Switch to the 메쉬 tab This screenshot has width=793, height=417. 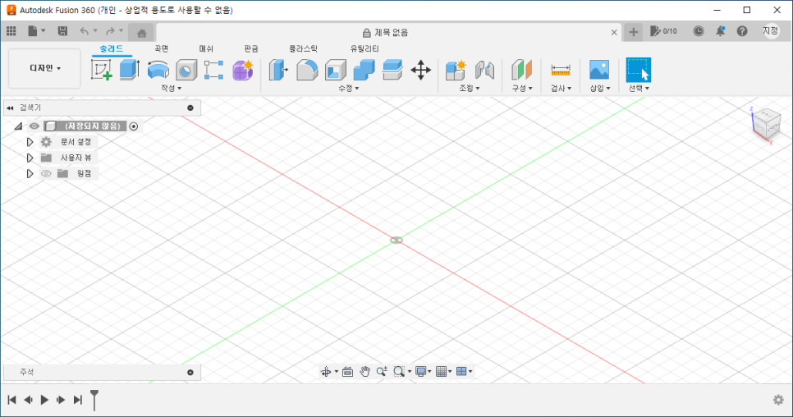(206, 48)
